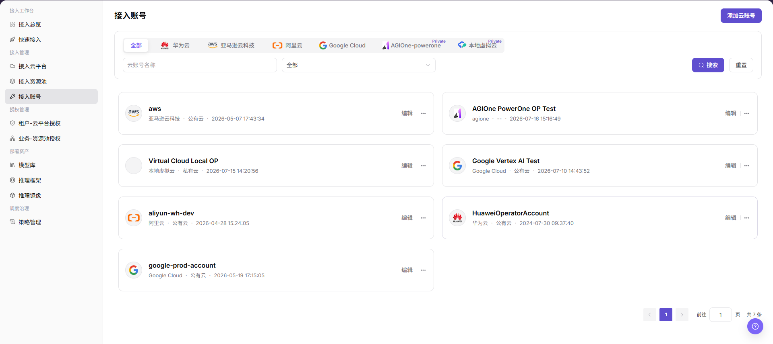Click the 添加云账号 button

click(x=741, y=16)
